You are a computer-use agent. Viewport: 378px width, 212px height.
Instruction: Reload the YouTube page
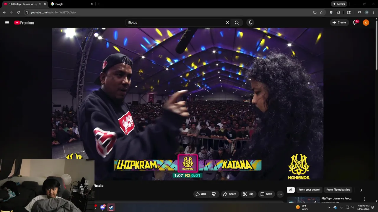18,12
